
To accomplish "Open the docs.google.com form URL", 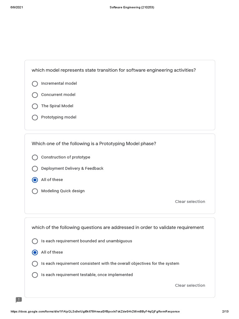I will tap(95, 312).
